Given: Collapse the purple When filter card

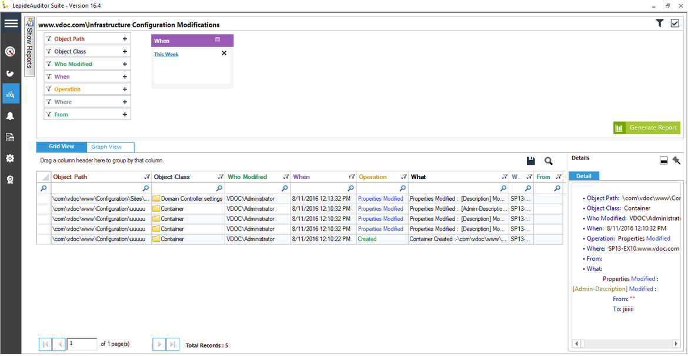Looking at the screenshot, I should [x=217, y=40].
